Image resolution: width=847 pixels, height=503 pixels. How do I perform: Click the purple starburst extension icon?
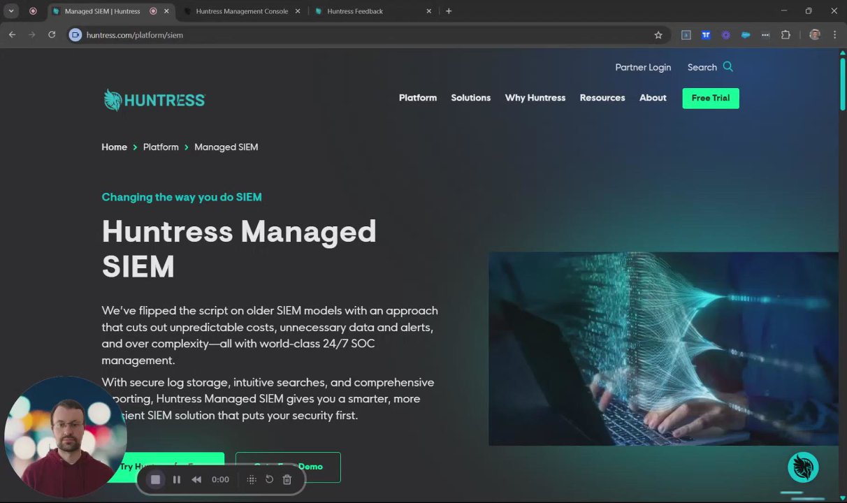tap(726, 35)
